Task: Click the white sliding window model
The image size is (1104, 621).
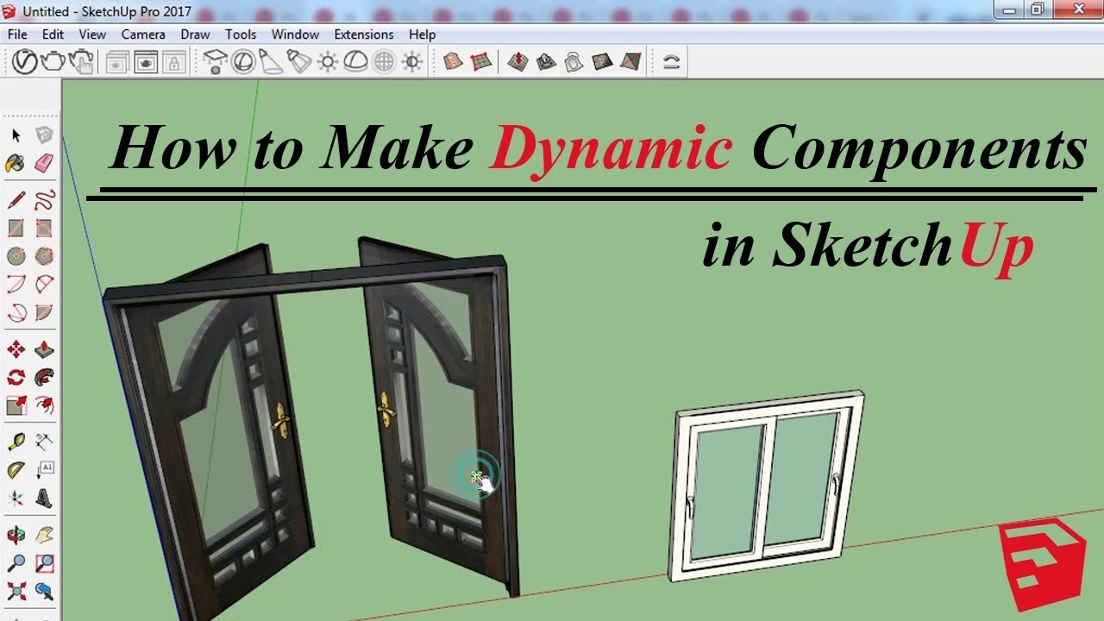Action: coord(767,486)
